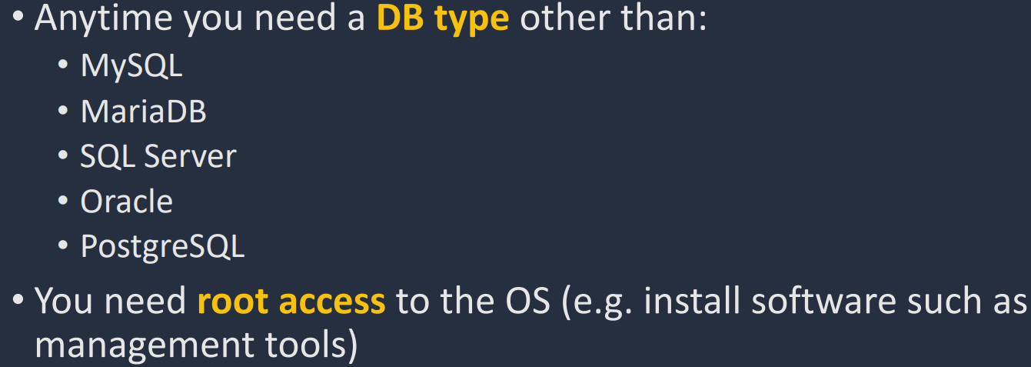Select the PostgreSQL list item
1031x367 pixels.
162,247
